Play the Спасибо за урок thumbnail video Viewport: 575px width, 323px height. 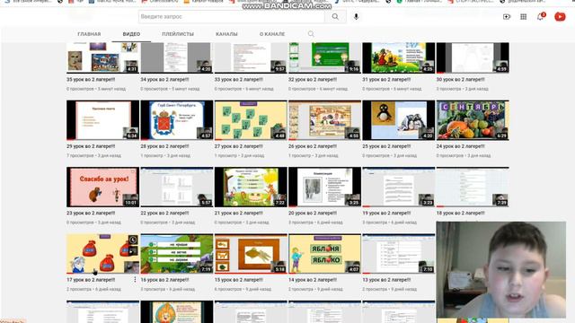tap(102, 188)
